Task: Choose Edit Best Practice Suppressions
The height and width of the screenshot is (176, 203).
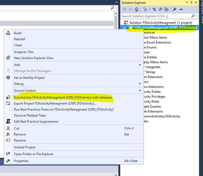Action: [36, 122]
